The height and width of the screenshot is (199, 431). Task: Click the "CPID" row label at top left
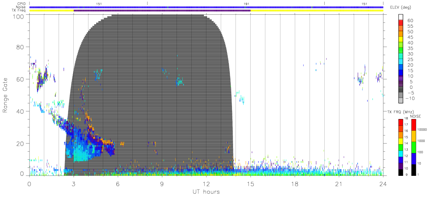pos(21,4)
